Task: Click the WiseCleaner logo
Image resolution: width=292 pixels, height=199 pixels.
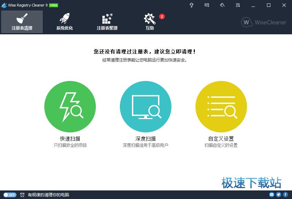Action: tap(263, 22)
